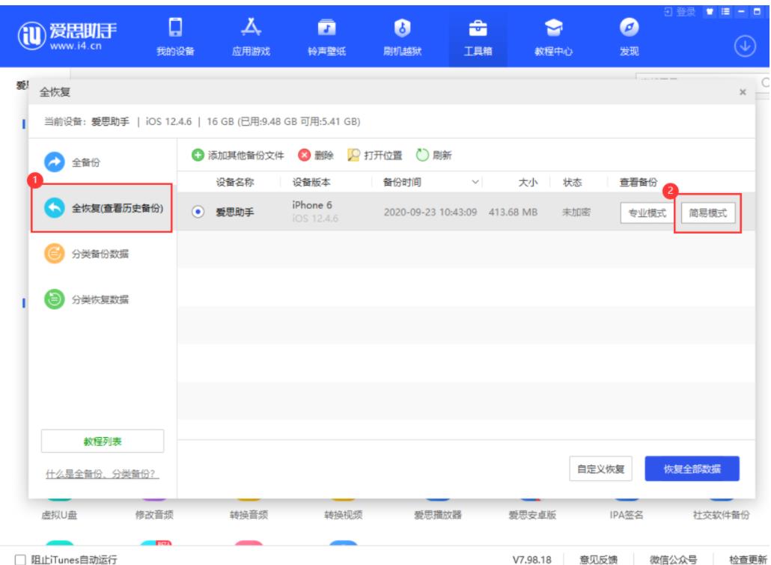This screenshot has width=771, height=565.
Task: Click the blue 恢复全部数据 button
Action: (692, 469)
